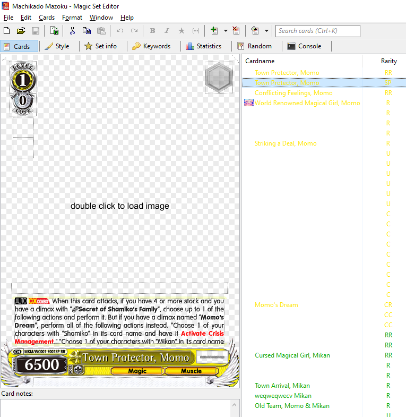
Task: Select Momo's Dream card row
Action: pyautogui.click(x=324, y=305)
